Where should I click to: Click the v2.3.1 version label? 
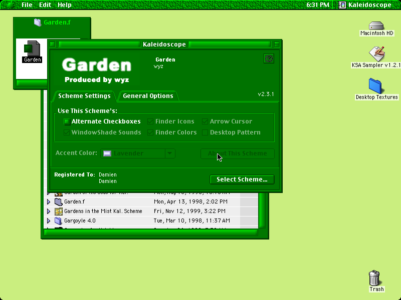coord(266,94)
